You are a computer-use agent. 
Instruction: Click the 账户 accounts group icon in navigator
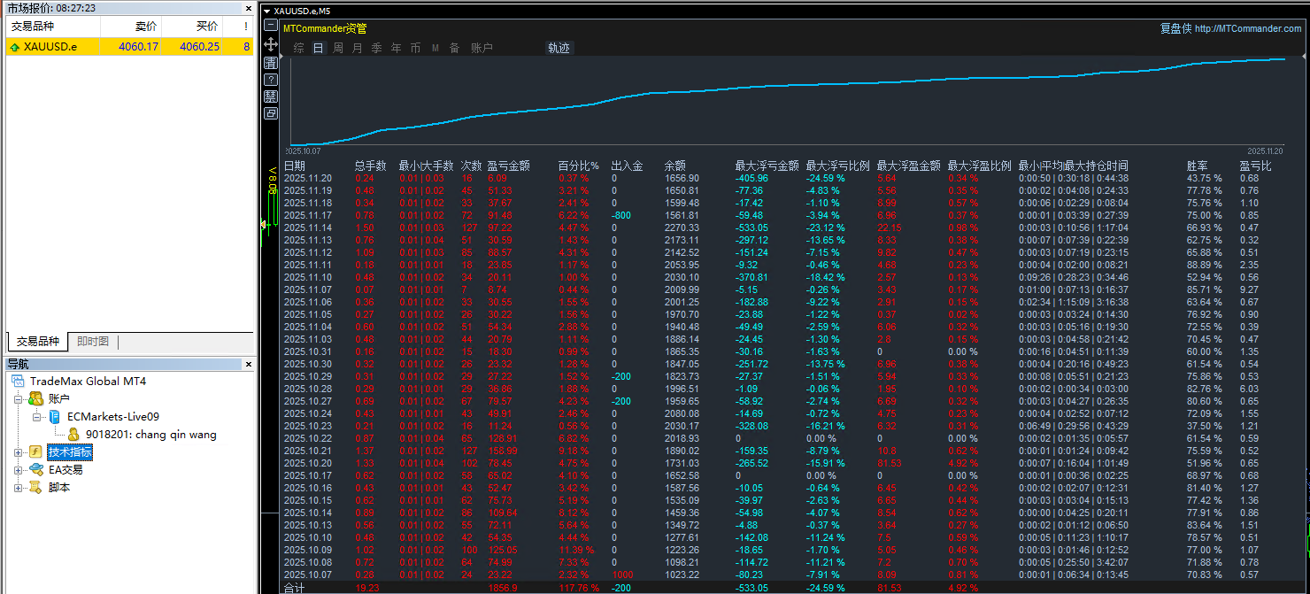click(36, 398)
